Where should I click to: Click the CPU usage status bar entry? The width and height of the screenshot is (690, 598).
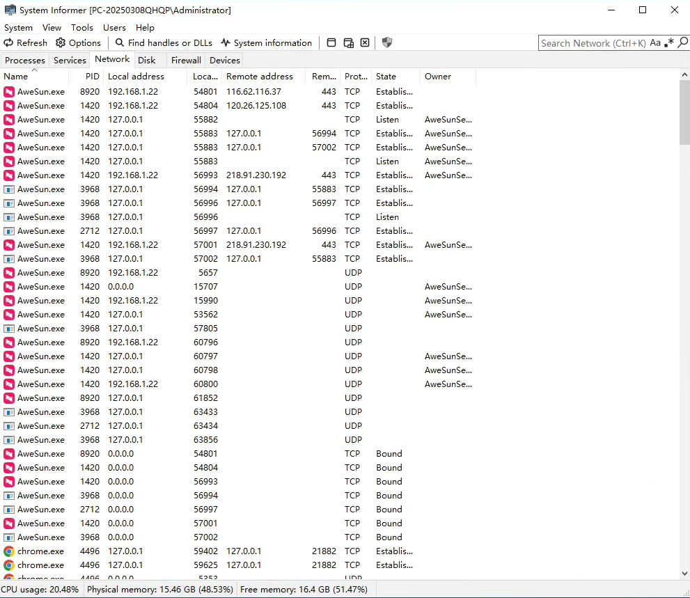[x=40, y=590]
